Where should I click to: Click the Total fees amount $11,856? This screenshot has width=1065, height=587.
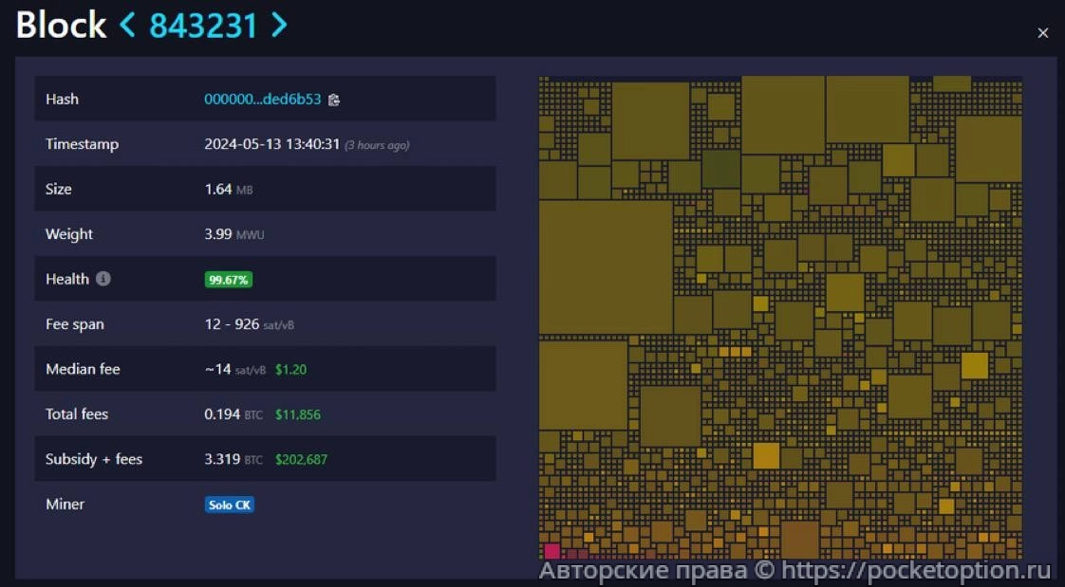298,414
